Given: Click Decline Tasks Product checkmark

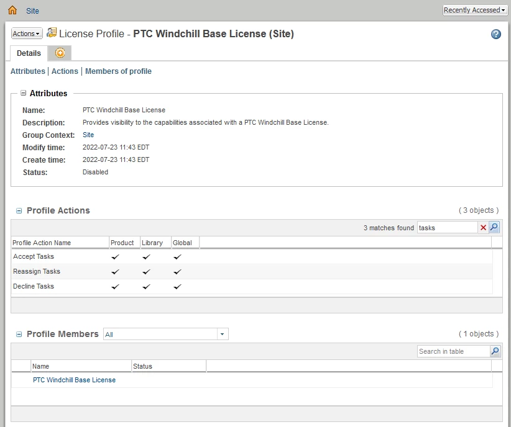Looking at the screenshot, I should click(116, 286).
